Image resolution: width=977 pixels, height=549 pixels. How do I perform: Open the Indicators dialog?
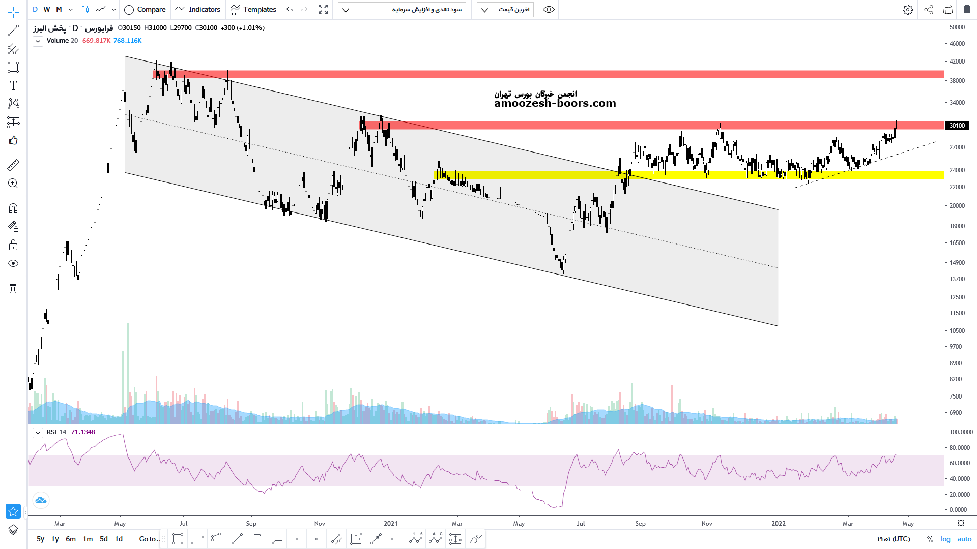[198, 10]
